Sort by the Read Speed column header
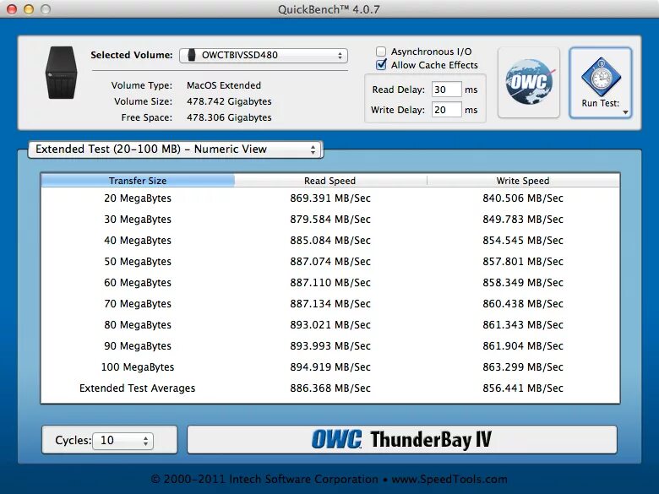Image resolution: width=659 pixels, height=494 pixels. pos(330,181)
